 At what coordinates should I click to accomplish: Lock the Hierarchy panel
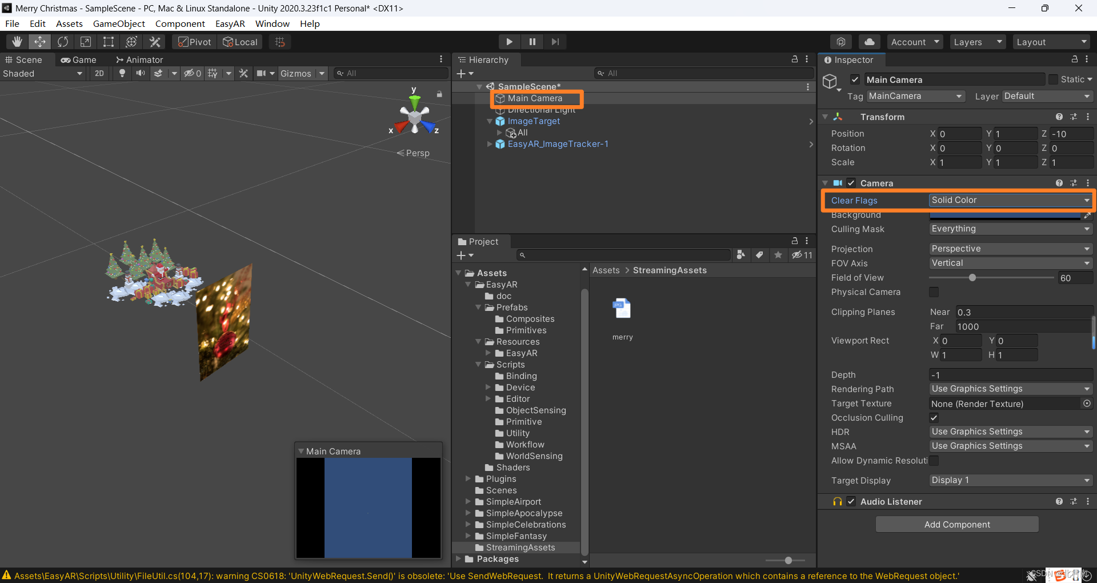point(794,59)
